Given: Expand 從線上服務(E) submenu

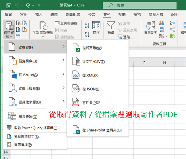Looking at the screenshot, I should click(x=35, y=88).
